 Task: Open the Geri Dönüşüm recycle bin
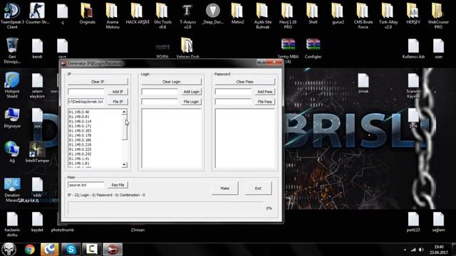[12, 50]
